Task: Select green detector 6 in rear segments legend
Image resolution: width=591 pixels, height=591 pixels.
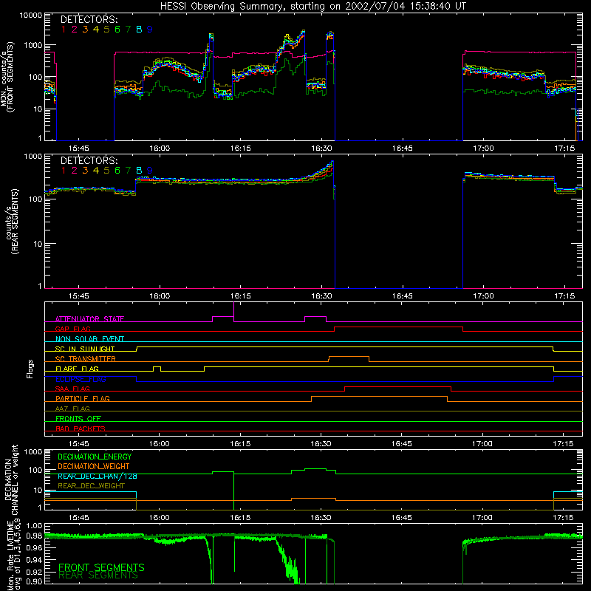Action: click(x=117, y=171)
